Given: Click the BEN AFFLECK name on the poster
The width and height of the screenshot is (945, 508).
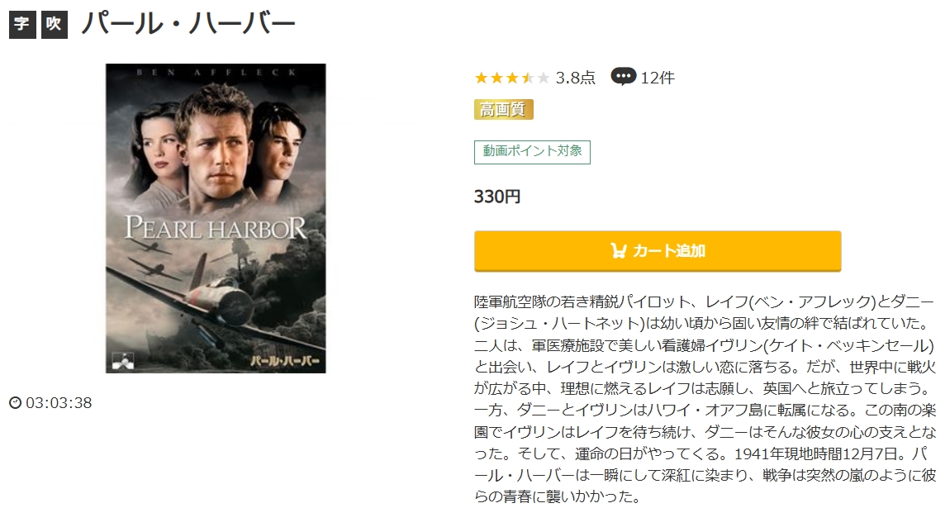Looking at the screenshot, I should tap(216, 73).
